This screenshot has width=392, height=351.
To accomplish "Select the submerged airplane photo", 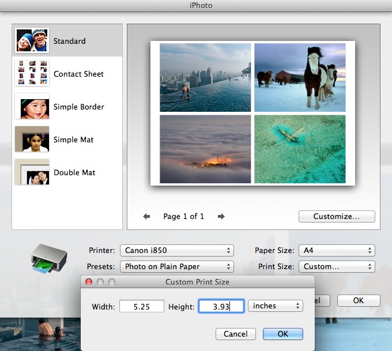I will click(300, 149).
